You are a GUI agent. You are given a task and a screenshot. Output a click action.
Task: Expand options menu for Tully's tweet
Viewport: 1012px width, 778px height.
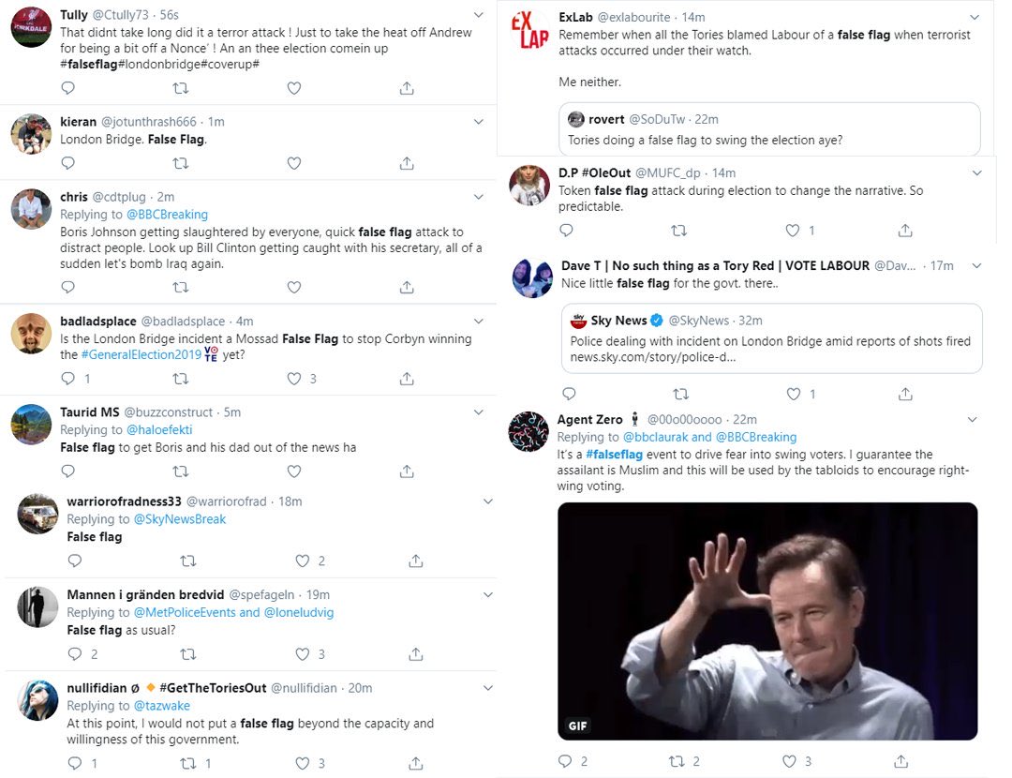(x=478, y=15)
